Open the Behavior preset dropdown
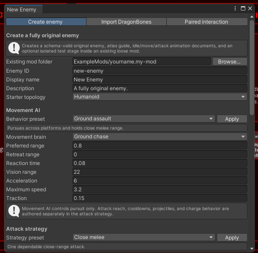Image resolution: width=258 pixels, height=253 pixels. (x=143, y=119)
